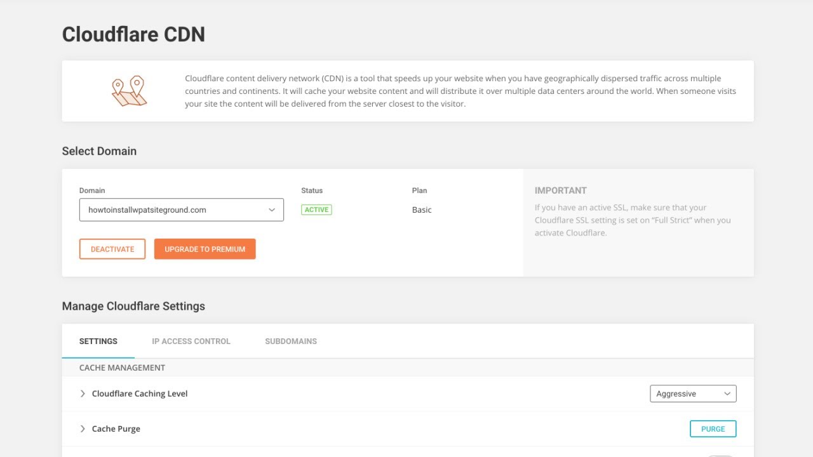Click the Manage Cloudflare Settings heading
The width and height of the screenshot is (813, 457).
pyautogui.click(x=133, y=306)
